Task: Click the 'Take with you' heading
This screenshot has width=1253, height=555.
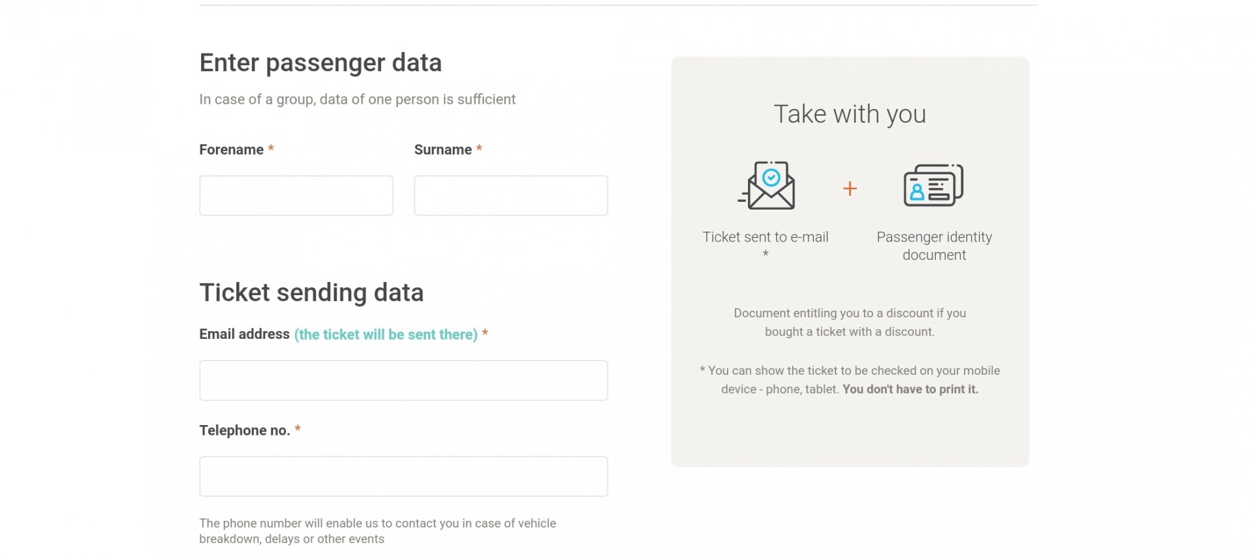Action: point(850,114)
